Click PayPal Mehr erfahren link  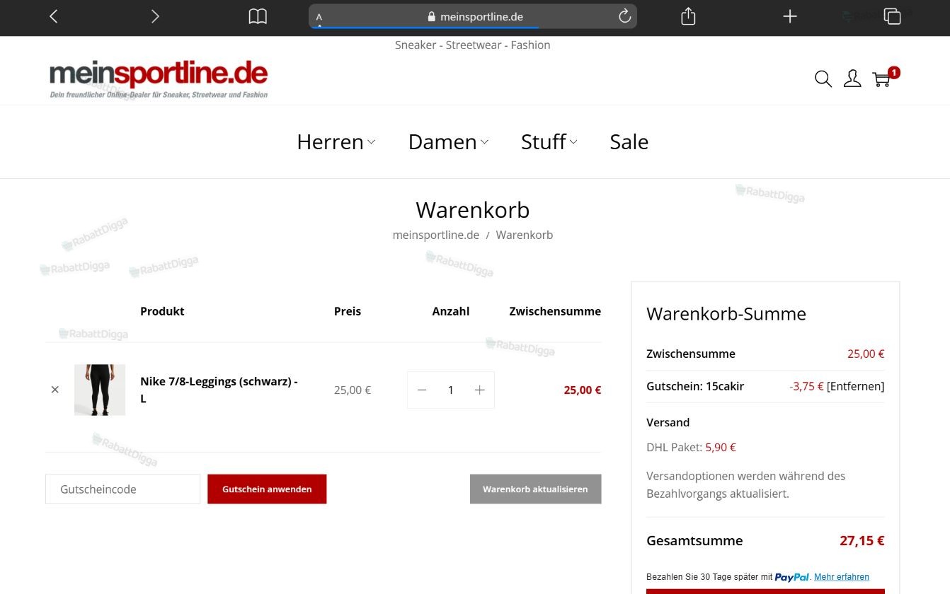pyautogui.click(x=841, y=577)
